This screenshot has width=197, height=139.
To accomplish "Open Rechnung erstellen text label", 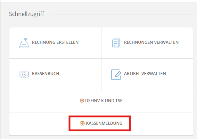I will (x=55, y=42).
